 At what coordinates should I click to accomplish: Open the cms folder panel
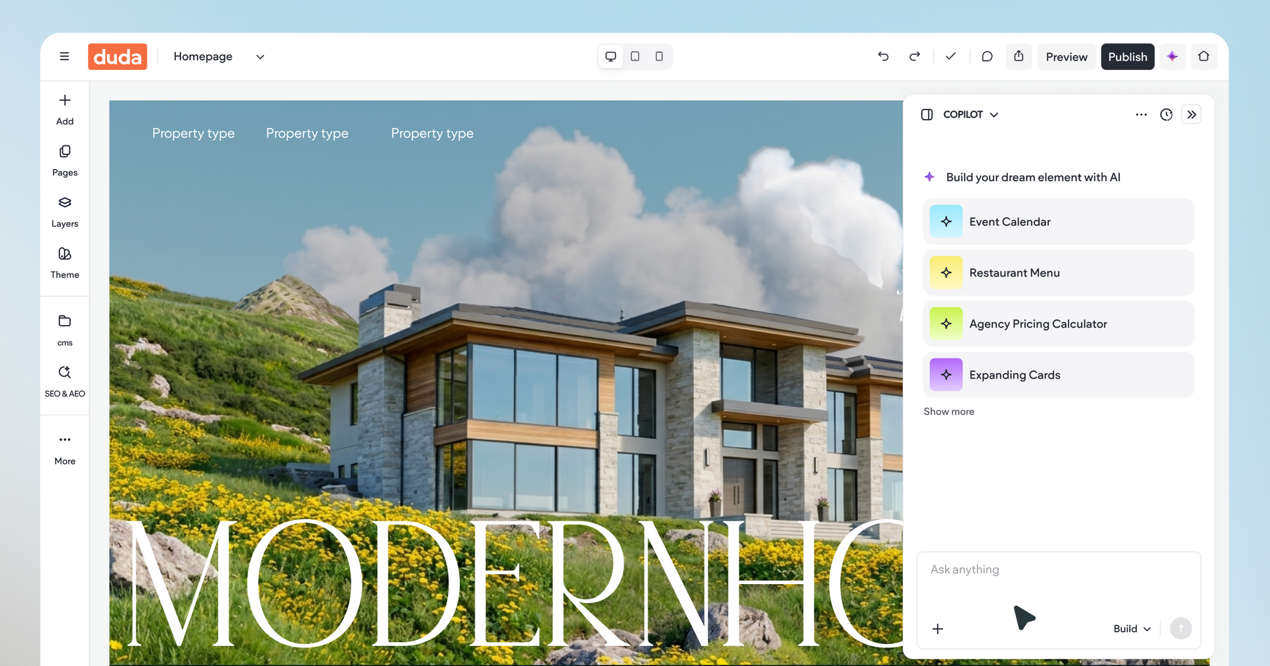(x=65, y=330)
